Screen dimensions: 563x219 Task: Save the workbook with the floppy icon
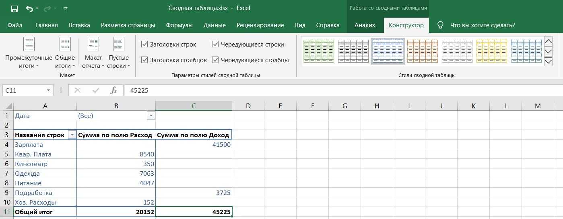[x=14, y=8]
